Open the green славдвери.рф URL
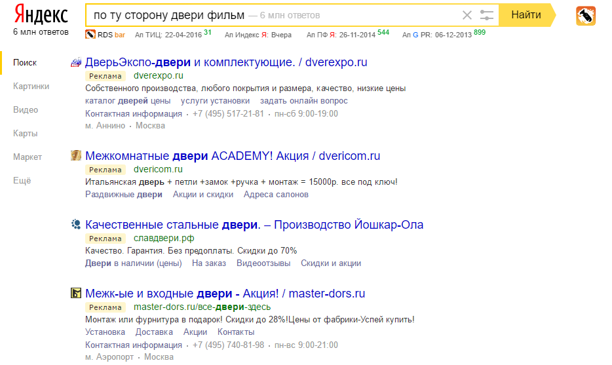 pyautogui.click(x=164, y=238)
